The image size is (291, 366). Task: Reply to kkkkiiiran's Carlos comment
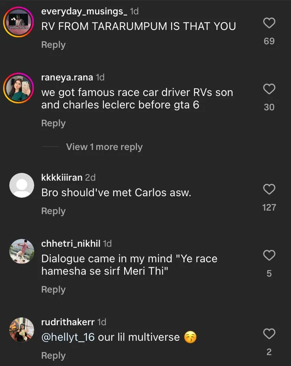point(53,211)
